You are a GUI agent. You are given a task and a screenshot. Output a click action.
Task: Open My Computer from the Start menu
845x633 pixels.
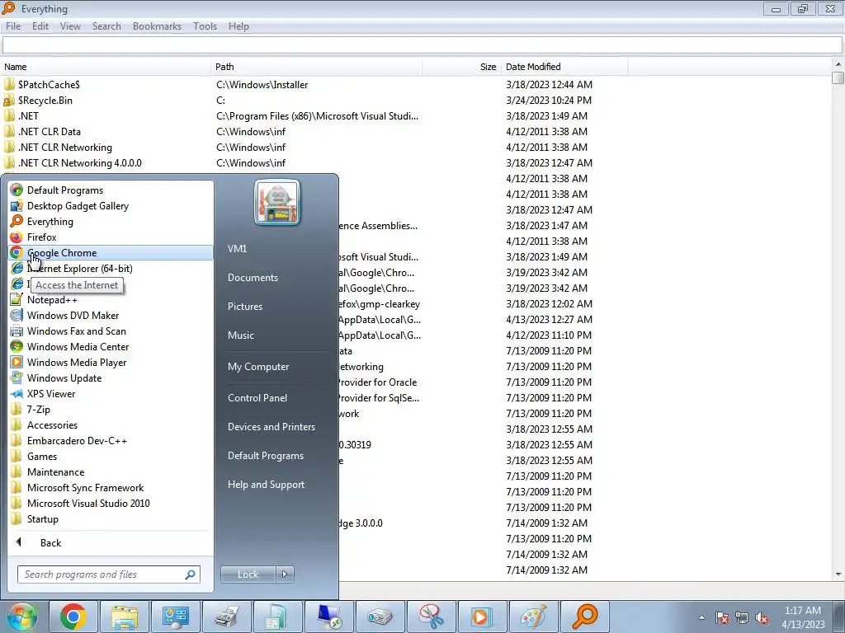point(258,367)
